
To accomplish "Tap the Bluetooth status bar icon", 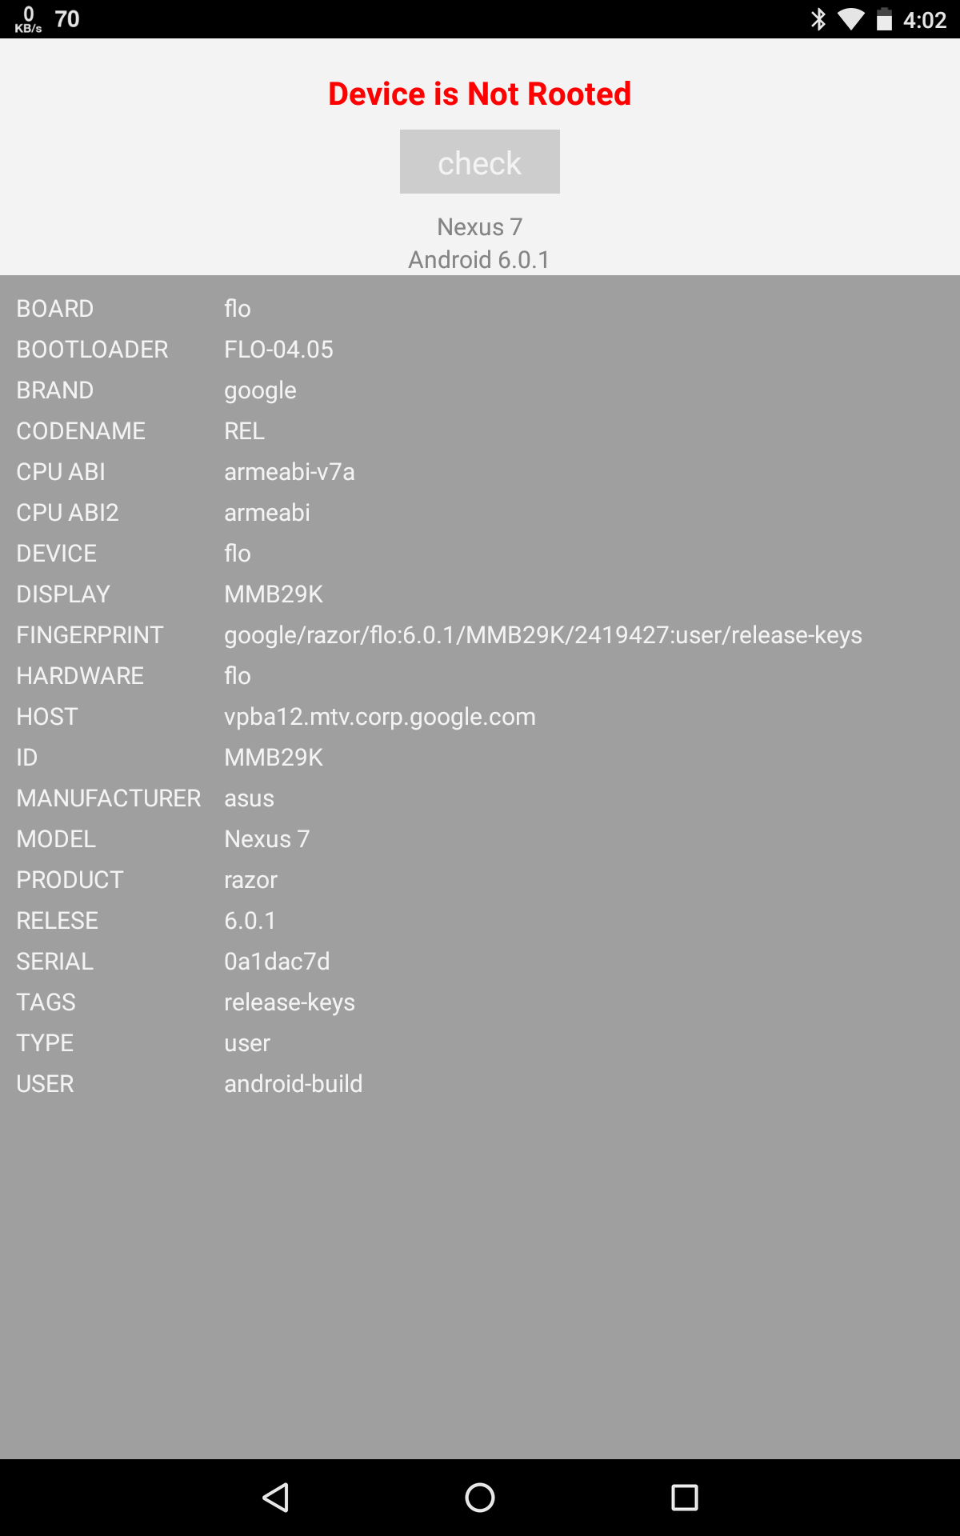I will (818, 19).
